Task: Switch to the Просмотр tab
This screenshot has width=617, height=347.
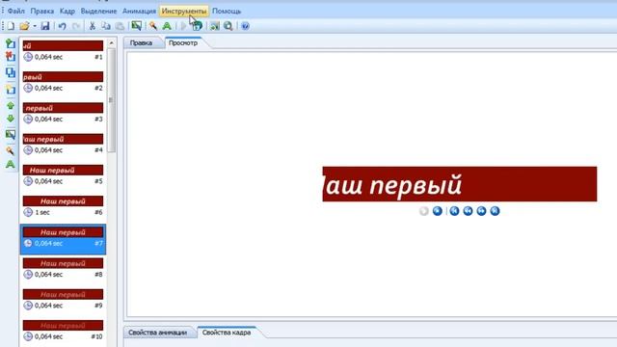Action: pyautogui.click(x=183, y=42)
